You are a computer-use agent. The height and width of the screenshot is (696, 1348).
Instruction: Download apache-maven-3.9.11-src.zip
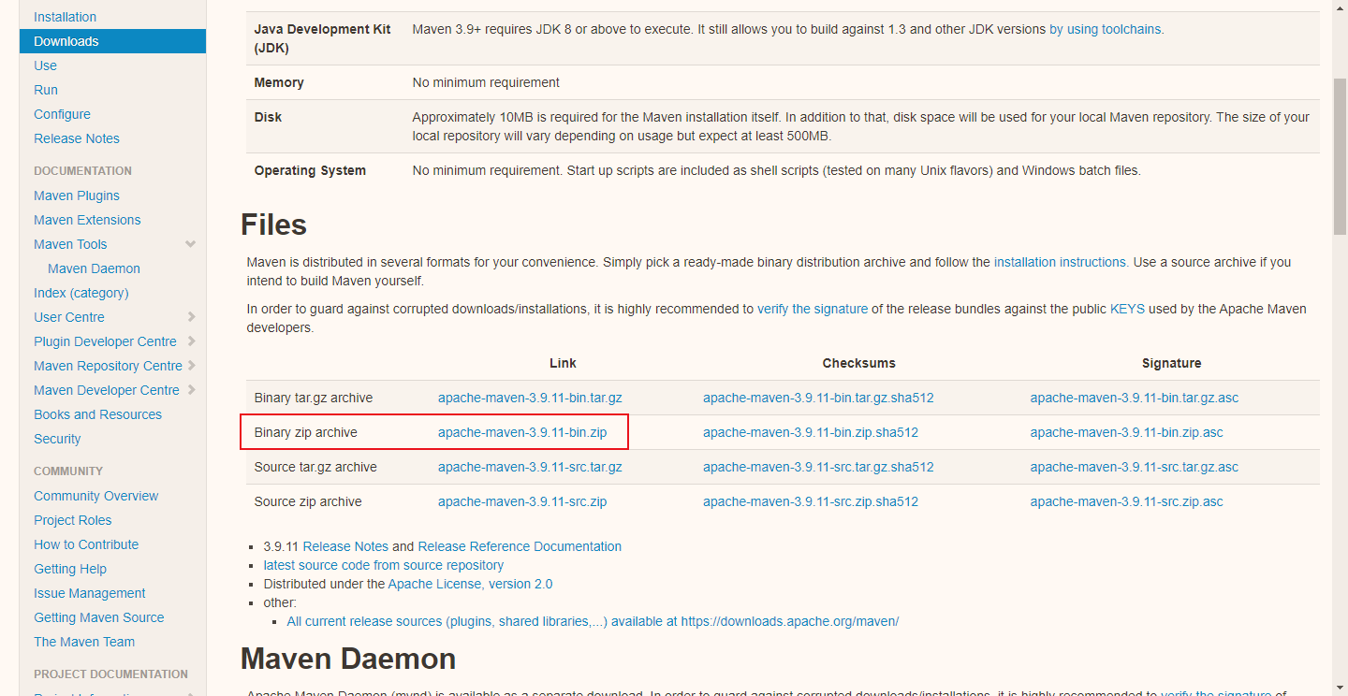[522, 501]
